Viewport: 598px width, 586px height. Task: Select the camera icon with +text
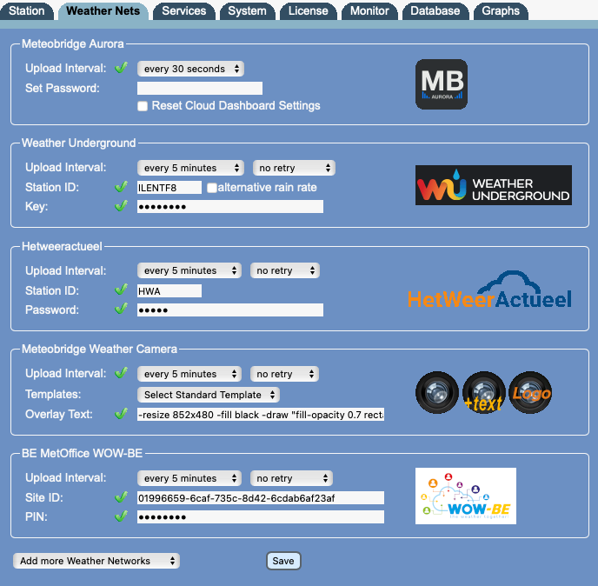(x=483, y=392)
